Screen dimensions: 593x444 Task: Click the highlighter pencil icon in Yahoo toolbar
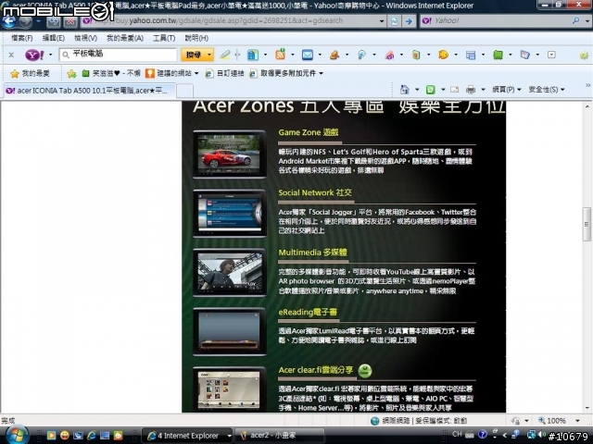(x=225, y=55)
